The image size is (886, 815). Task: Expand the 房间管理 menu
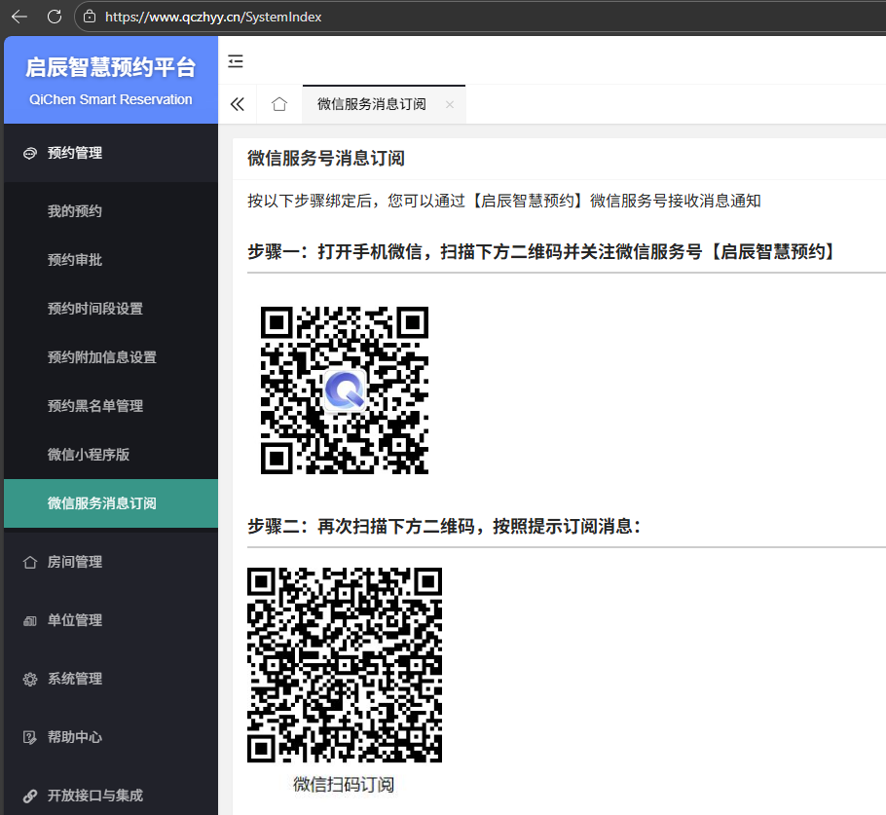(x=75, y=562)
